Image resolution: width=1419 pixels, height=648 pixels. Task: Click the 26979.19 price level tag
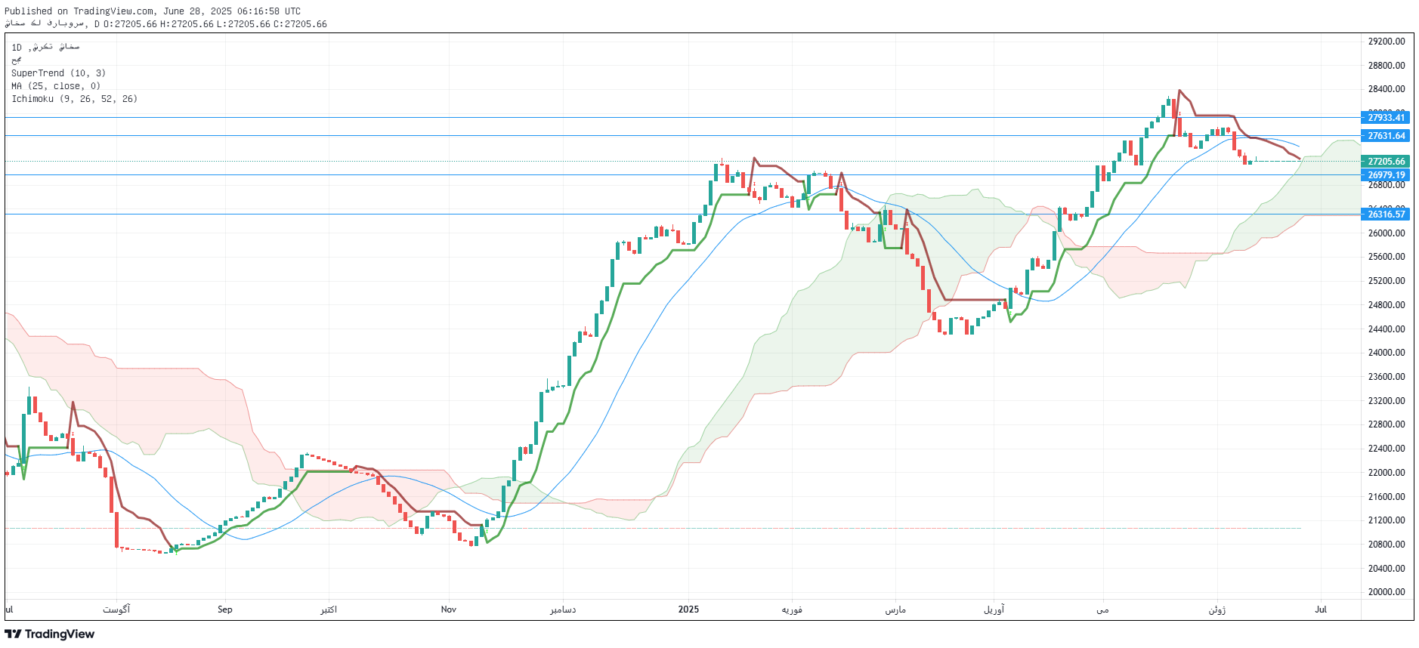1386,175
